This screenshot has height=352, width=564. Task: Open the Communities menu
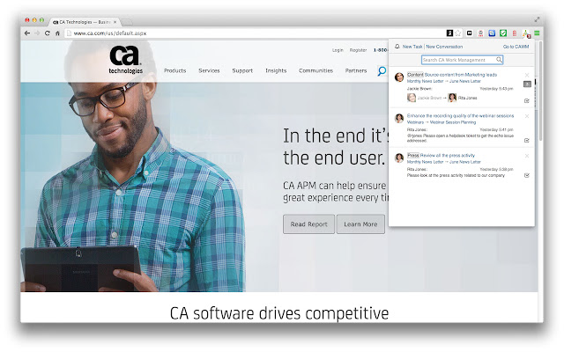pyautogui.click(x=315, y=70)
